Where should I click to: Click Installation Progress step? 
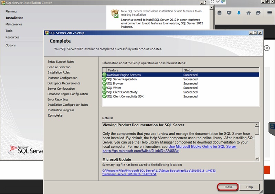click(x=61, y=110)
